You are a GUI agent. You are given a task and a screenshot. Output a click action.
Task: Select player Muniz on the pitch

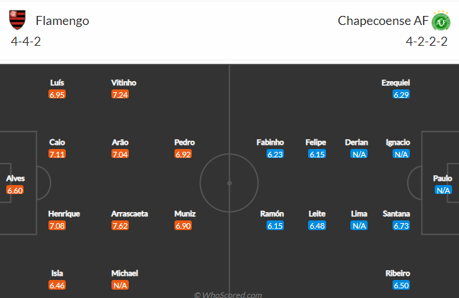pos(185,214)
